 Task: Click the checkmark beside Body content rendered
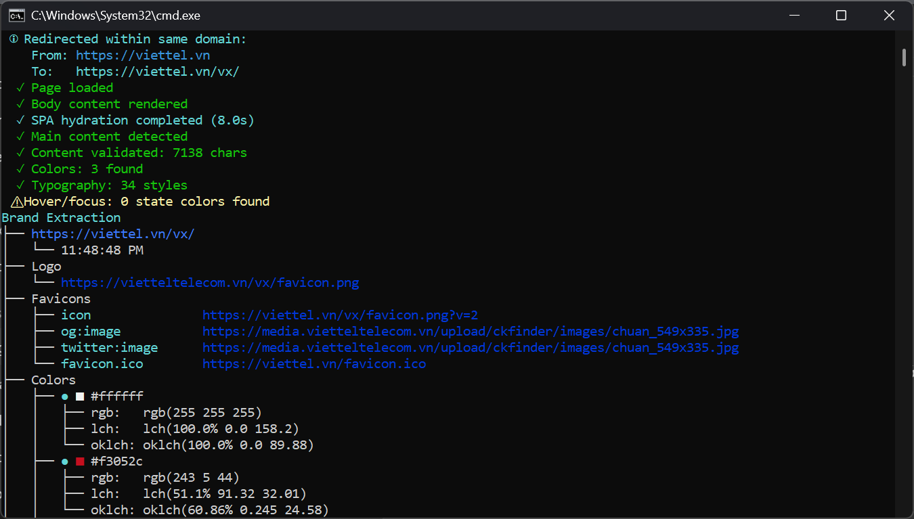tap(21, 104)
